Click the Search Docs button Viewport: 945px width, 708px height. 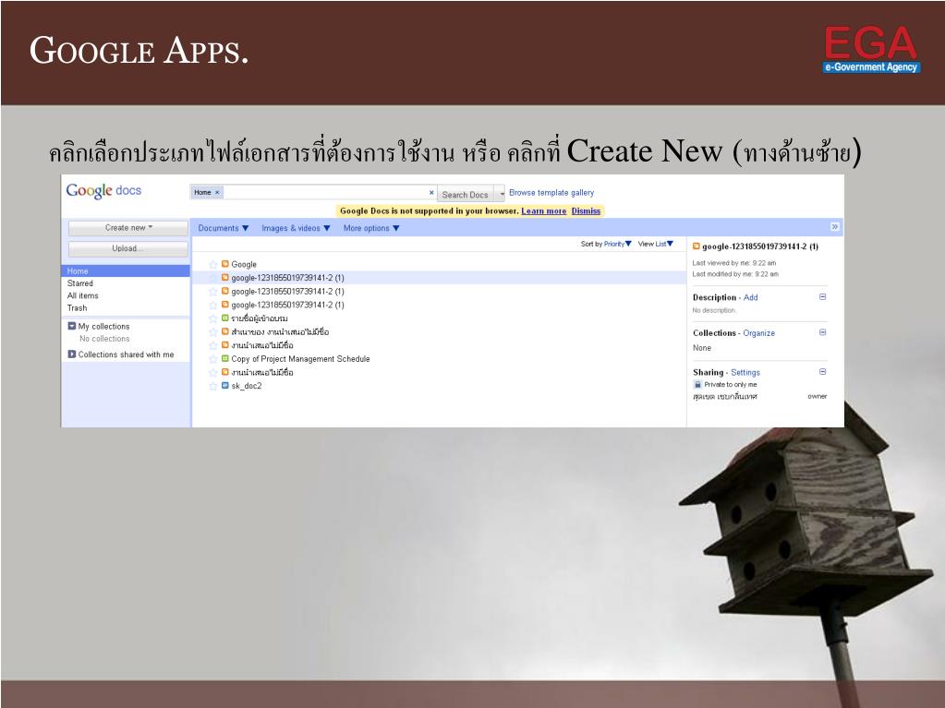pos(465,194)
